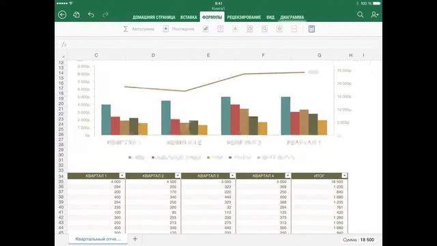Tap the fx insert function symbol

pos(64,44)
